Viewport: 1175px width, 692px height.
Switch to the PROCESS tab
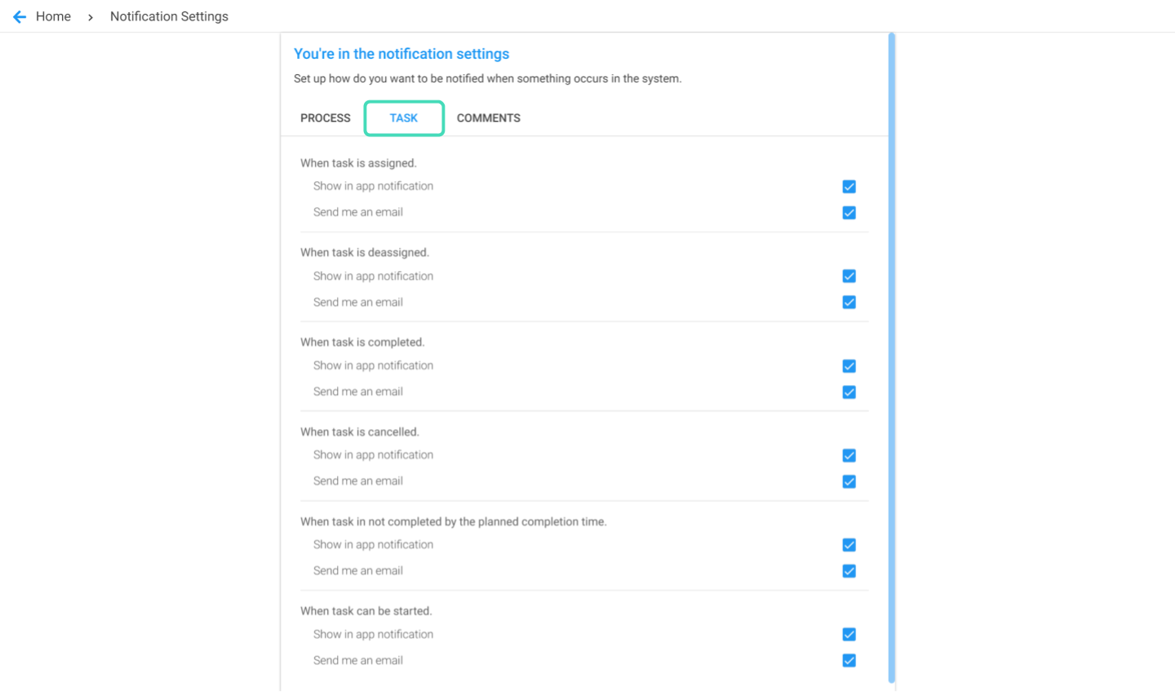326,118
